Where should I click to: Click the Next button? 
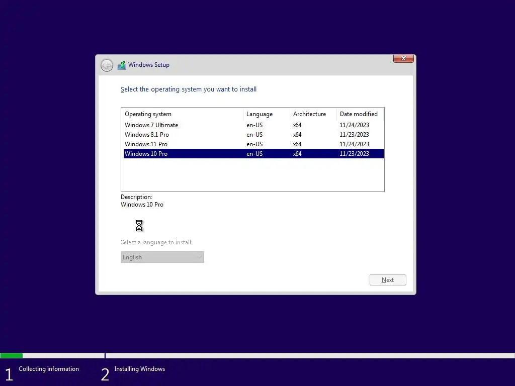coord(388,280)
